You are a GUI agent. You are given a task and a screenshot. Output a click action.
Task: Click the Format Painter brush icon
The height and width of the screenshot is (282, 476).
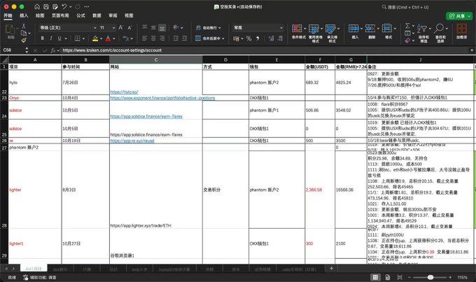tap(24, 40)
